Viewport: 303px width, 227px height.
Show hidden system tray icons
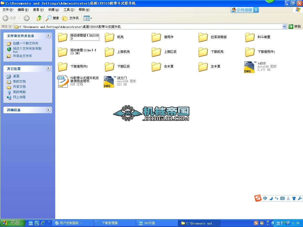(273, 223)
